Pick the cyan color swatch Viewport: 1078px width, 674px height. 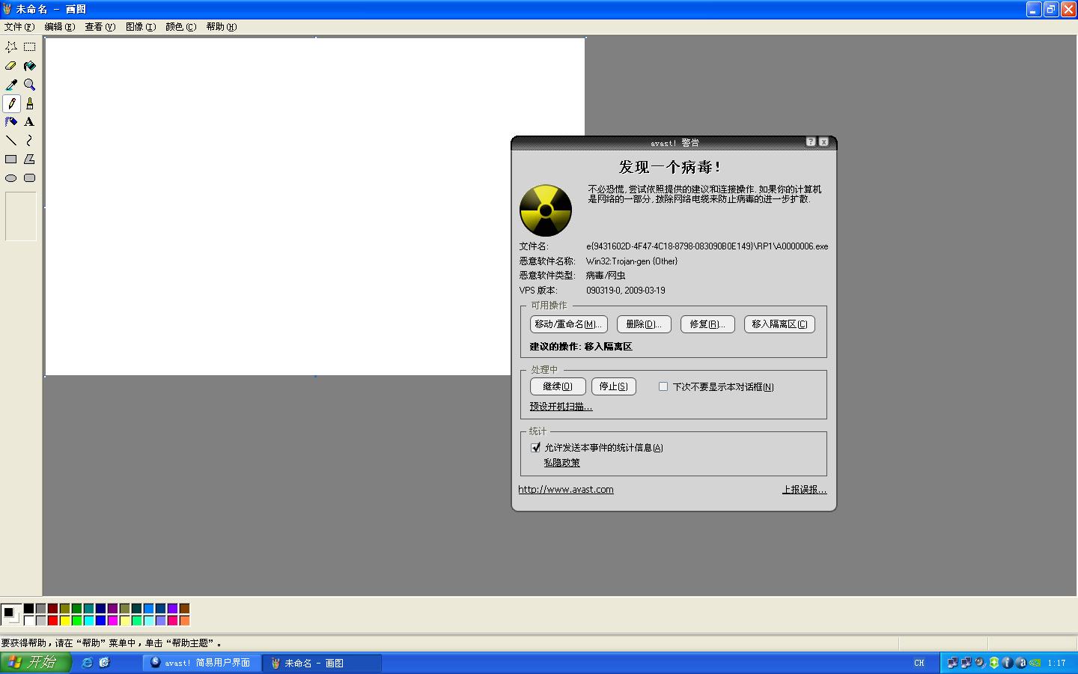(x=88, y=620)
